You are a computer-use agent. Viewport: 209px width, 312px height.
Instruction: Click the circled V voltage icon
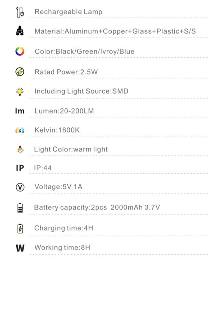20,187
